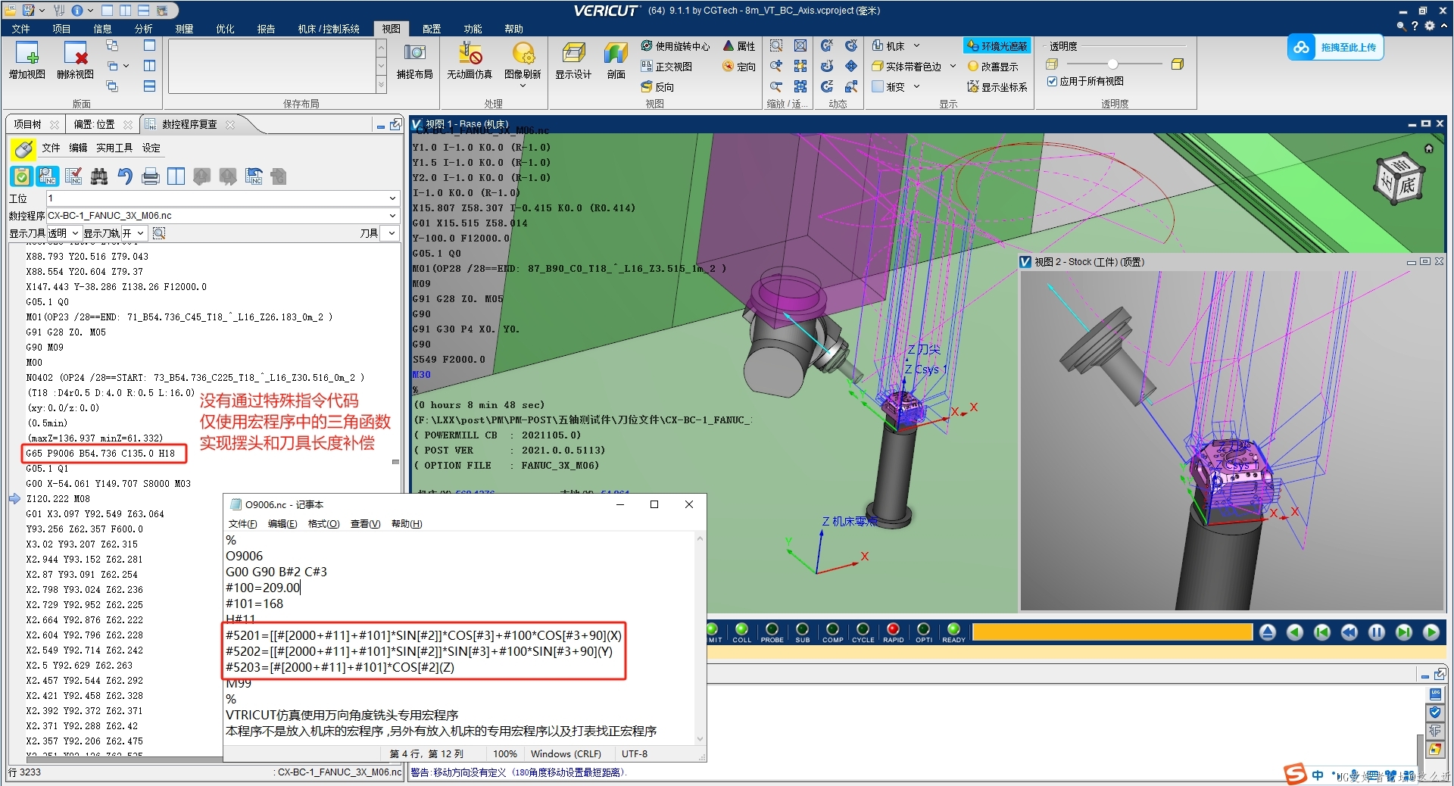
Task: Click the orange simulation progress bar
Action: pyautogui.click(x=1112, y=632)
